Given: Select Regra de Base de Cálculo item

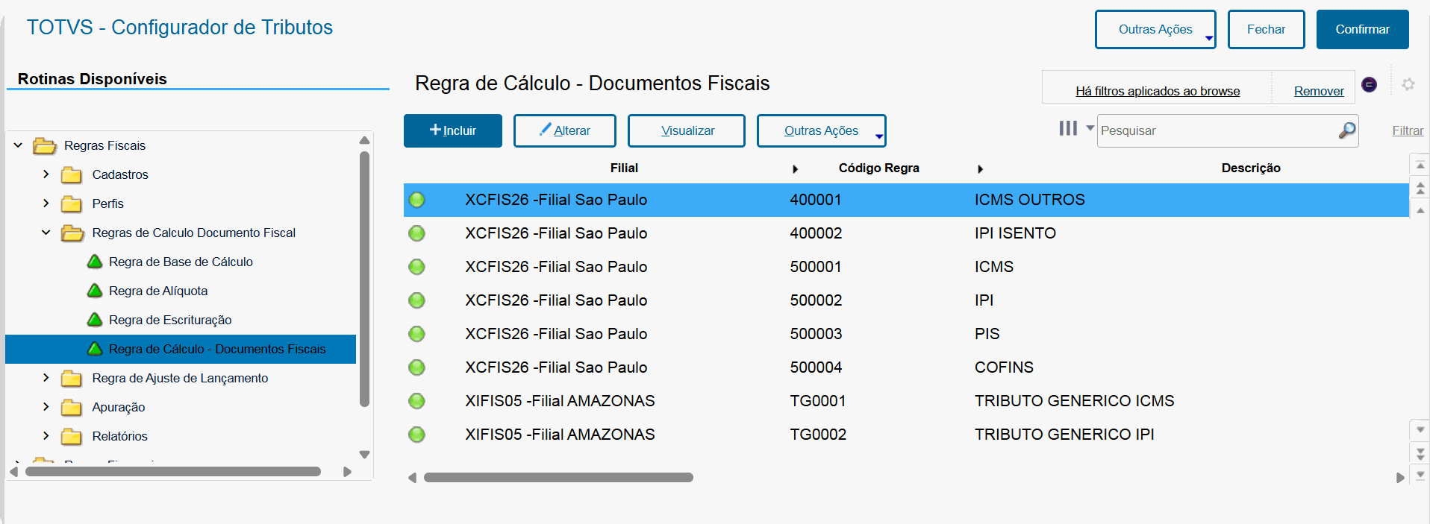Looking at the screenshot, I should click(181, 262).
